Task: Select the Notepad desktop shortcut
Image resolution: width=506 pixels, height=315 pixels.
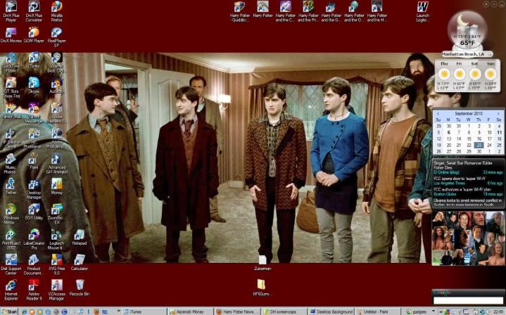Action: (x=80, y=238)
